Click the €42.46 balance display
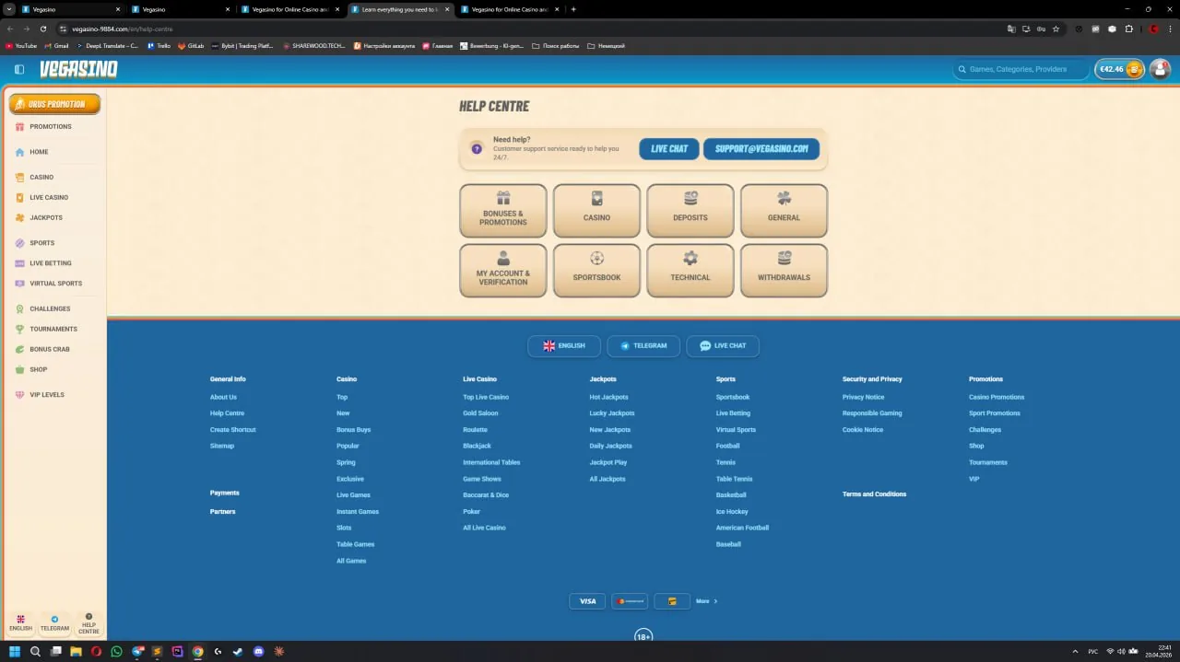The width and height of the screenshot is (1180, 662). 1112,69
